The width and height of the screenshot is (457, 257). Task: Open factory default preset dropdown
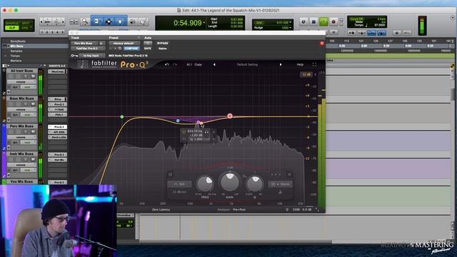point(124,43)
